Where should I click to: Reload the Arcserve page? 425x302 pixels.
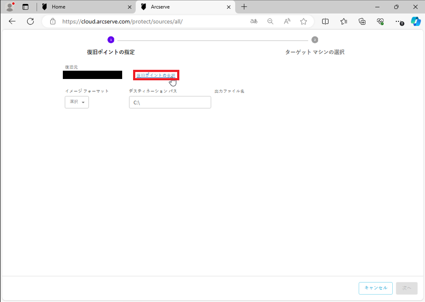pyautogui.click(x=31, y=21)
